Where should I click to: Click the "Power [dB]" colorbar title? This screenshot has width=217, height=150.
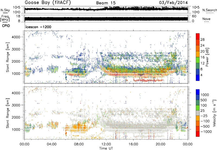[207, 57]
